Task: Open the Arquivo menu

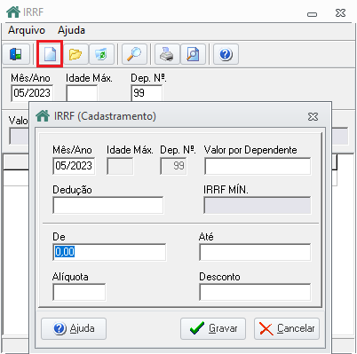Action: [27, 30]
